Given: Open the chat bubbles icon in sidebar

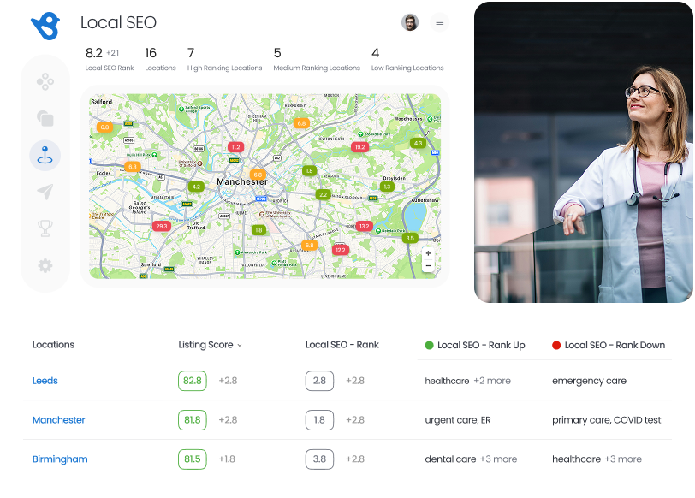Looking at the screenshot, I should pyautogui.click(x=45, y=118).
